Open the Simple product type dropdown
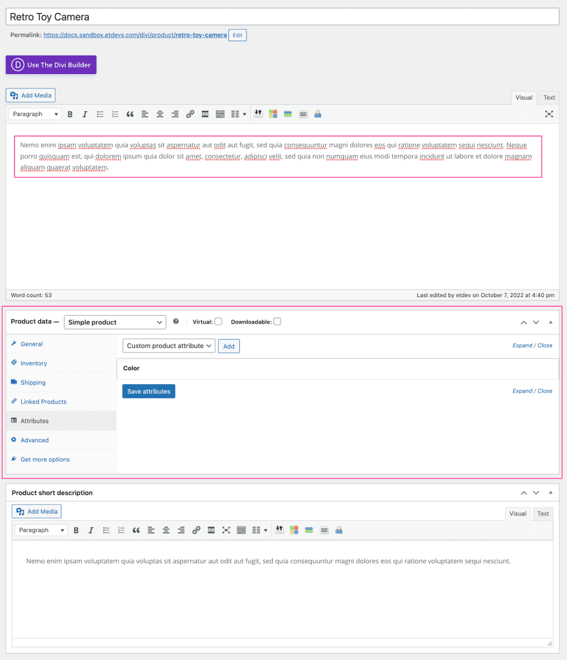 tap(114, 322)
